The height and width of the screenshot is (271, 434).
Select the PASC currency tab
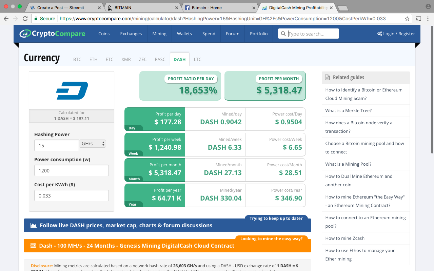(x=160, y=59)
